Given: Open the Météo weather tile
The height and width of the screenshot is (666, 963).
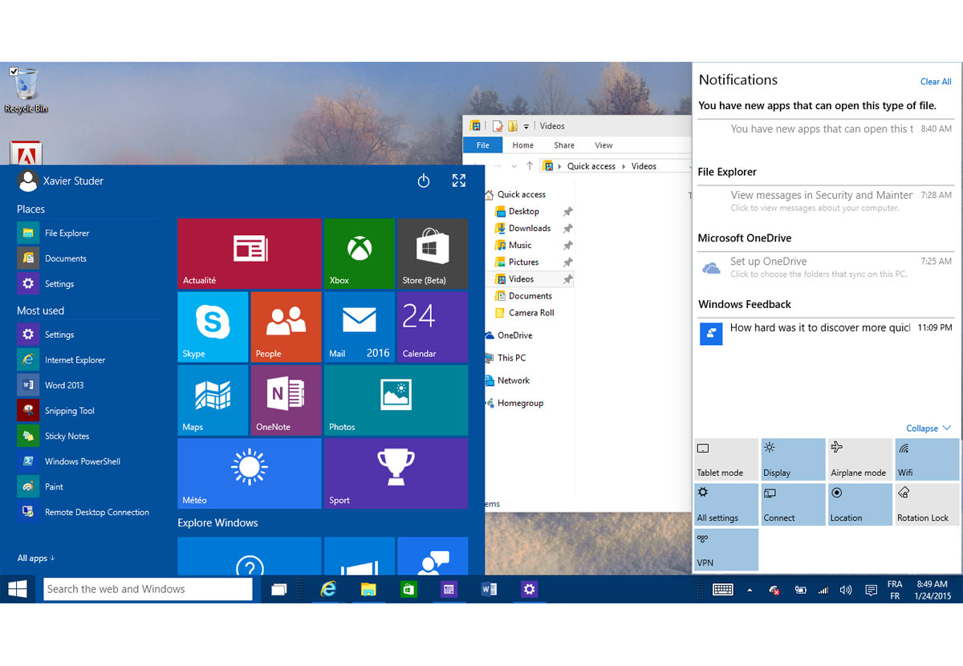Looking at the screenshot, I should tap(249, 473).
